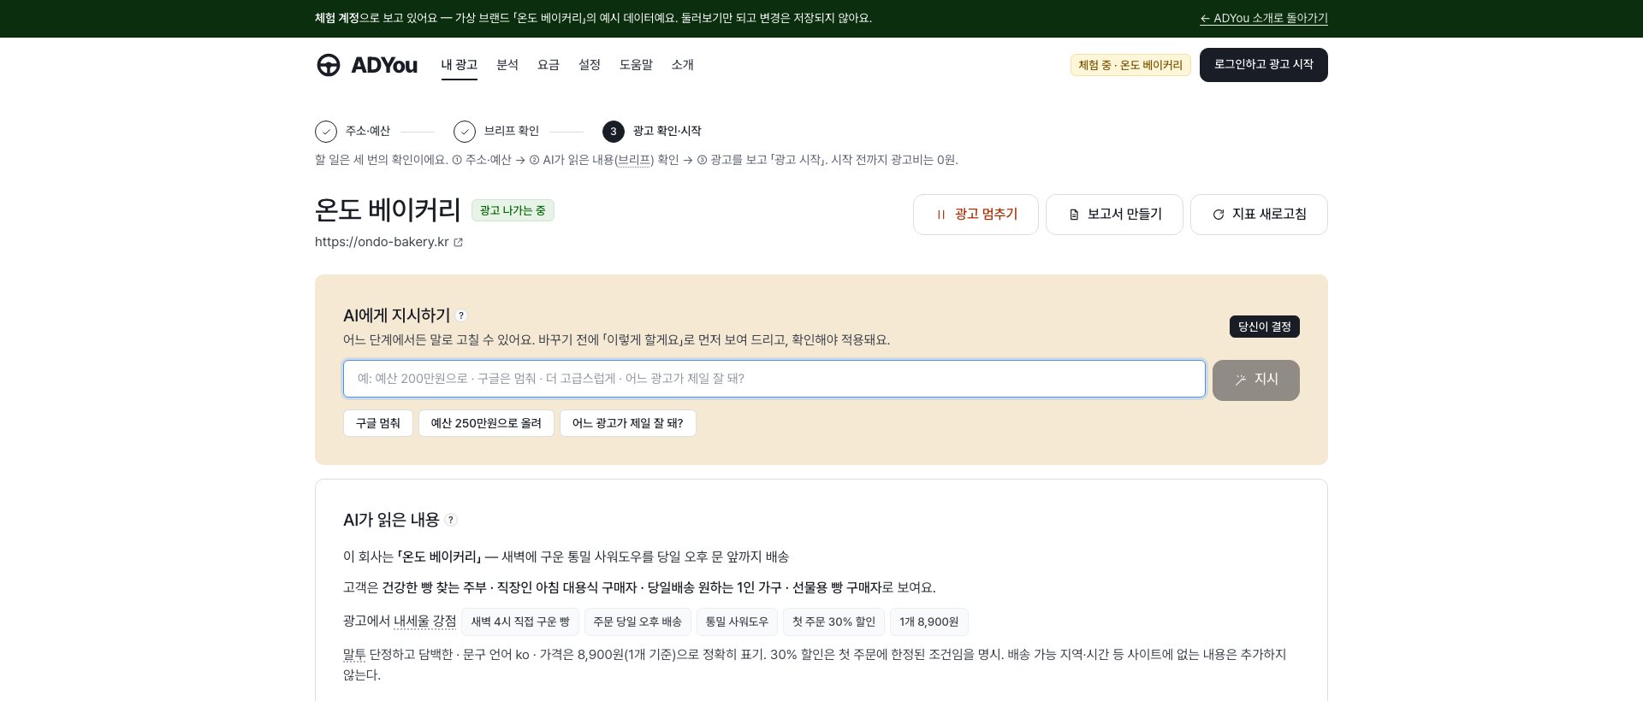Open the 도움말 tab
The image size is (1643, 701).
(636, 65)
